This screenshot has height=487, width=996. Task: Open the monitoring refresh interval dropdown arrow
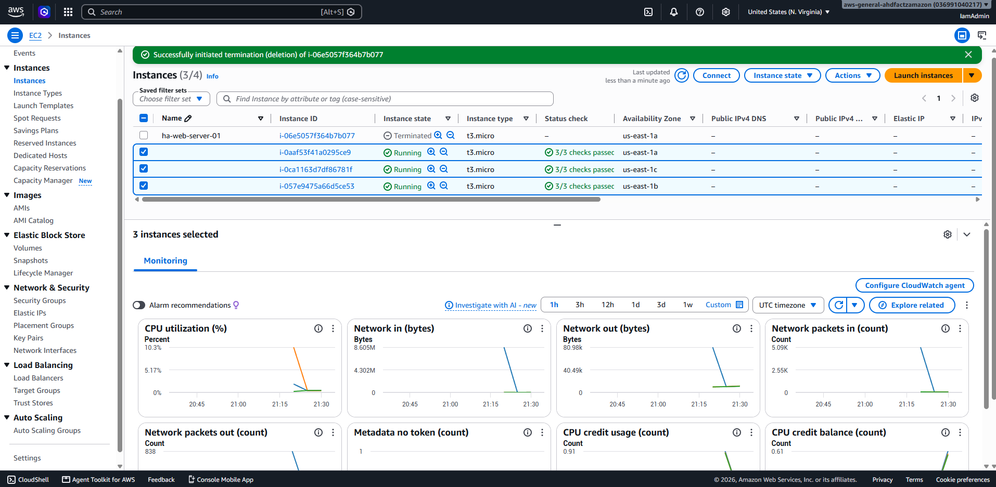point(855,305)
